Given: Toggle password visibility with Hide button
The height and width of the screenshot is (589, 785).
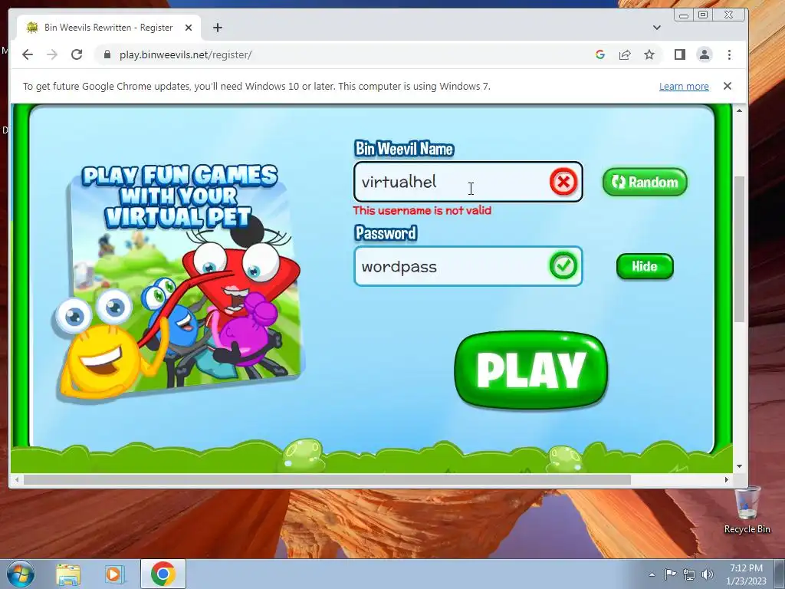Looking at the screenshot, I should pos(645,266).
